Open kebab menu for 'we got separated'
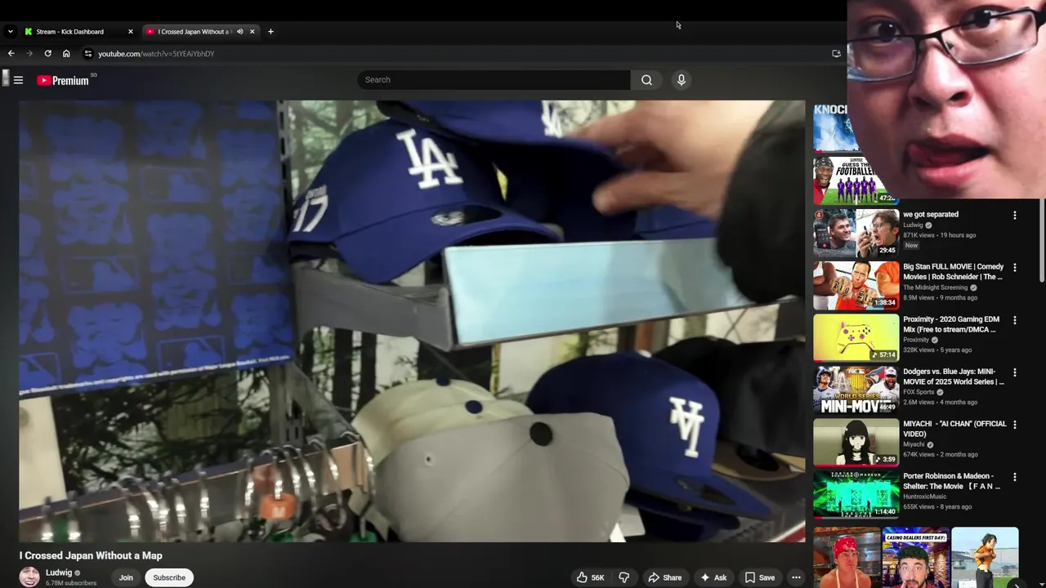This screenshot has width=1046, height=588. [1015, 216]
